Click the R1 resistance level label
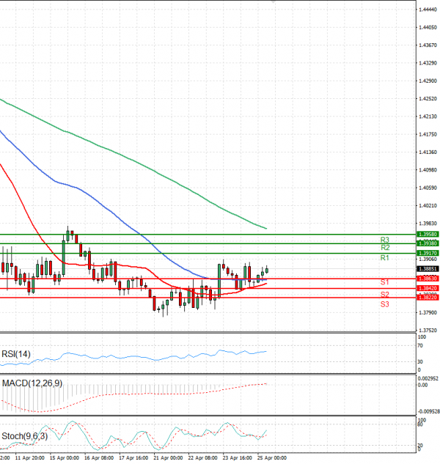 coord(384,259)
